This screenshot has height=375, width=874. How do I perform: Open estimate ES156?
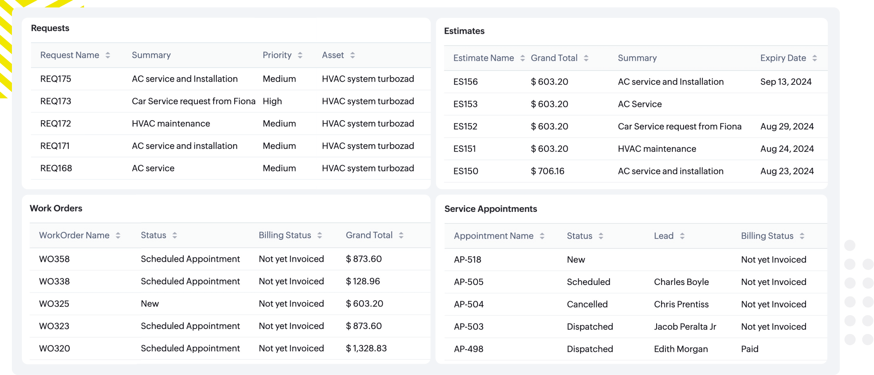(465, 82)
